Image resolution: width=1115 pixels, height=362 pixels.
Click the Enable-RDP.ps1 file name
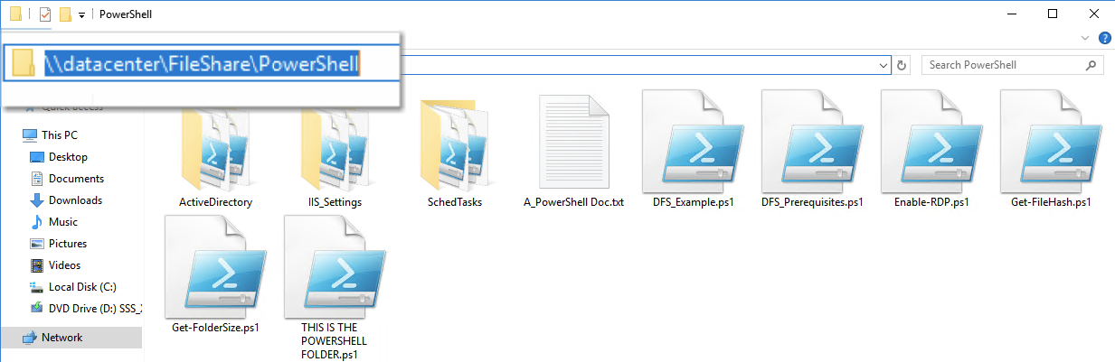[931, 202]
